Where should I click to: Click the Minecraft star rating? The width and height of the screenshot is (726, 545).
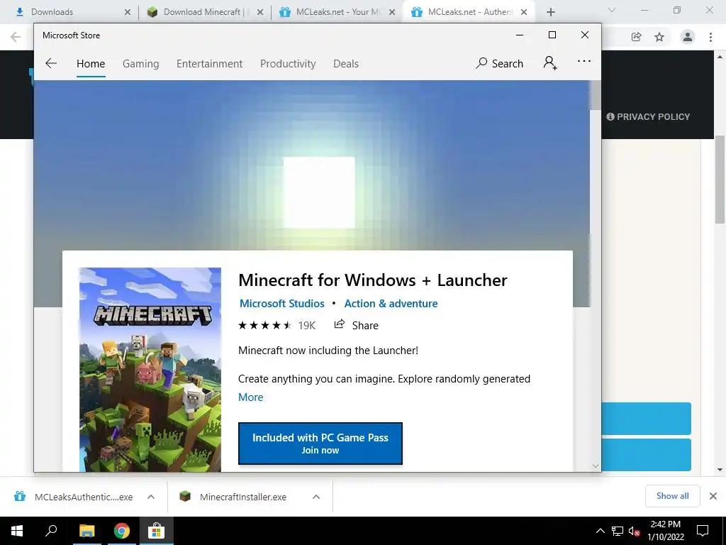[264, 325]
